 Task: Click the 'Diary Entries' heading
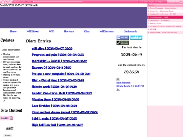[x=38, y=41]
